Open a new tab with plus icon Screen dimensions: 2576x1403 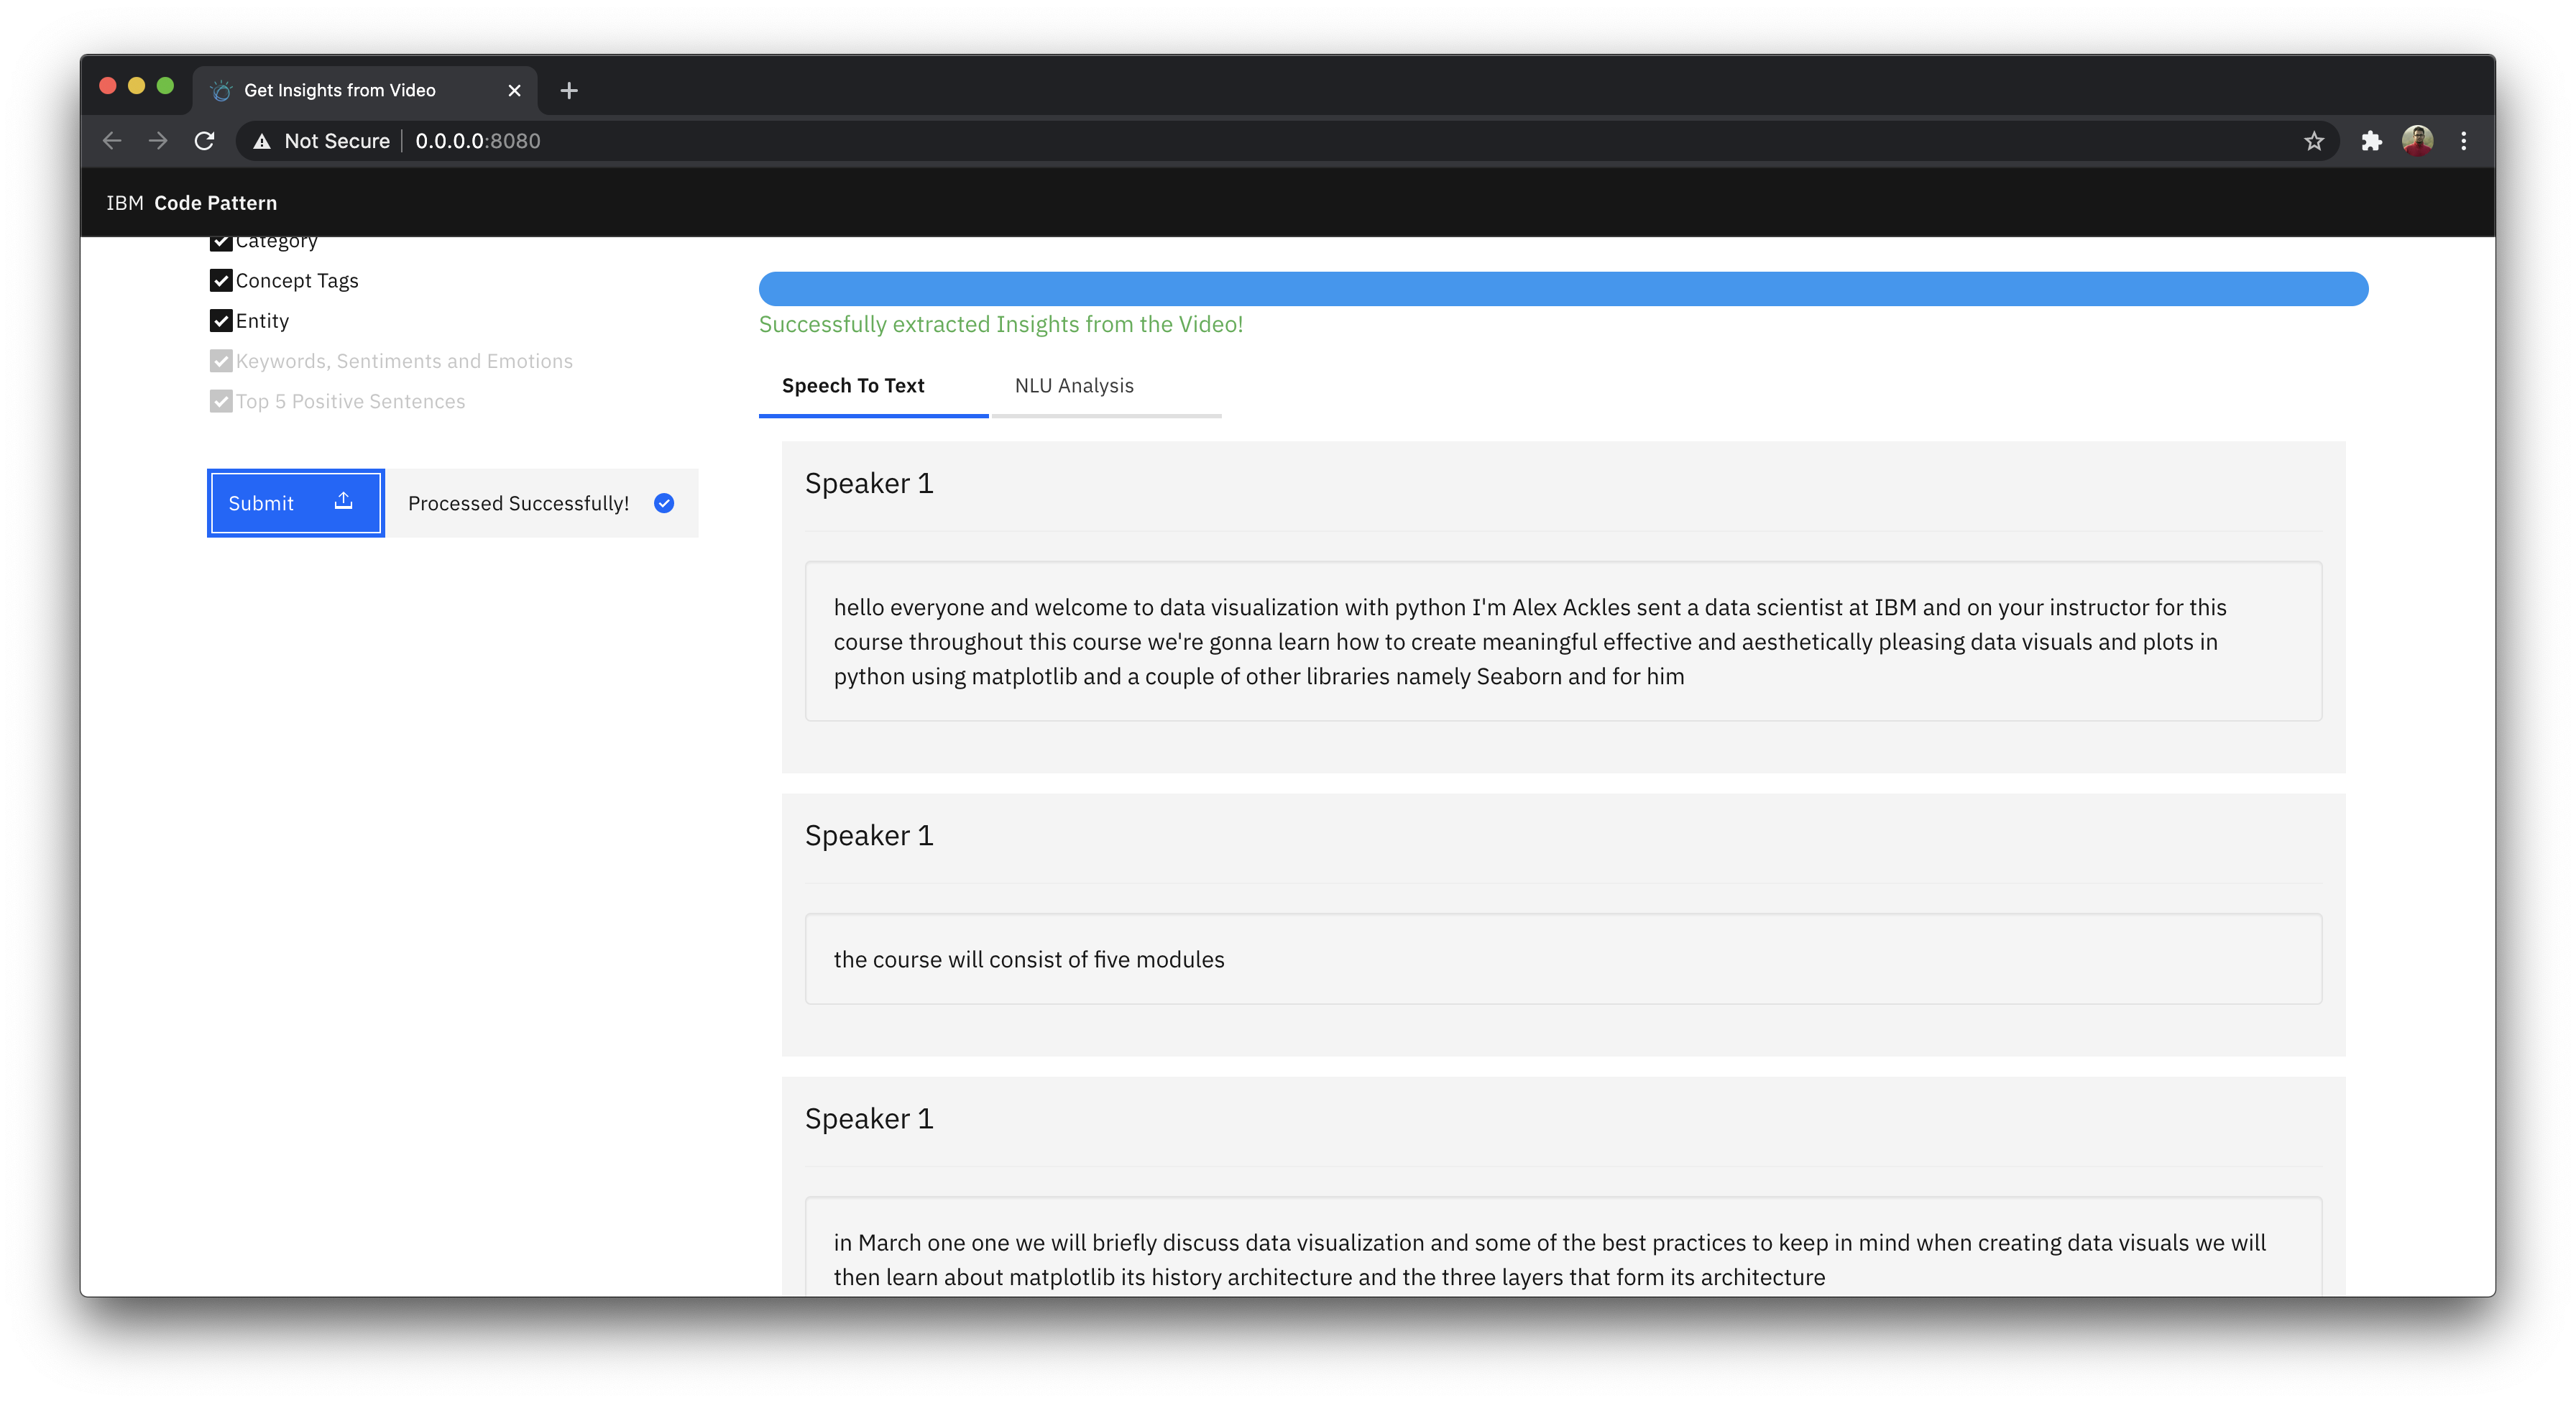(x=569, y=90)
